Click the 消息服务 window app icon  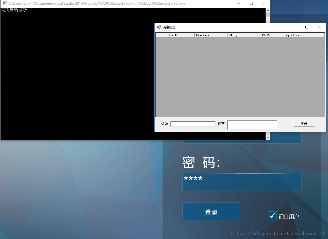159,27
